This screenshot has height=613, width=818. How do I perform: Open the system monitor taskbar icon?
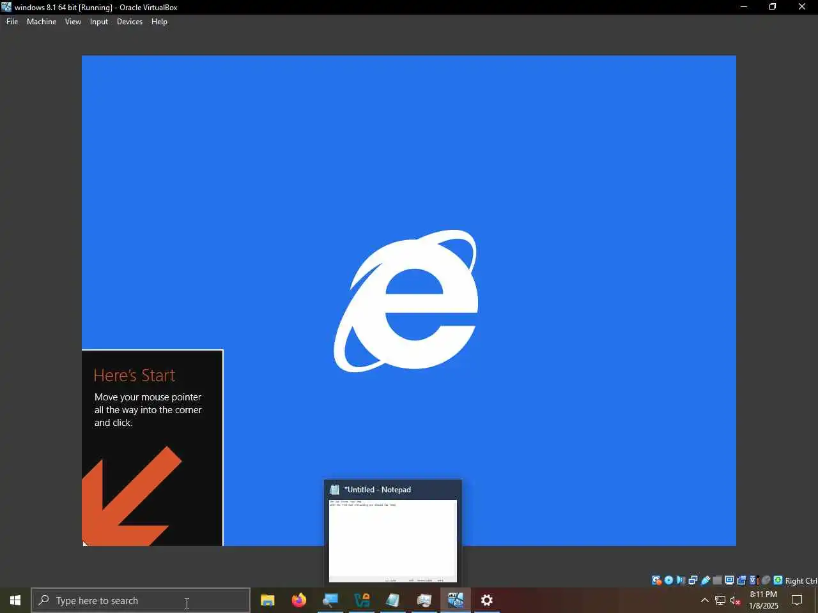424,600
